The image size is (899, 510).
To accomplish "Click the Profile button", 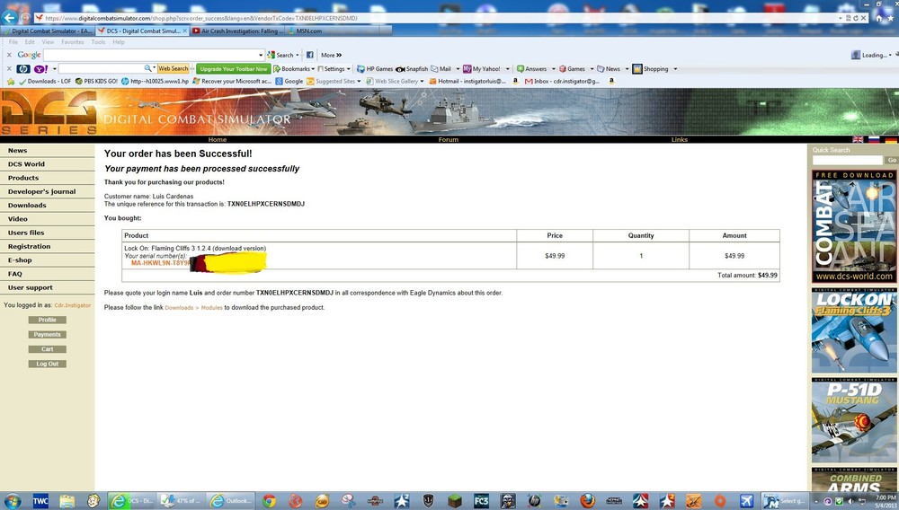I will coord(47,320).
